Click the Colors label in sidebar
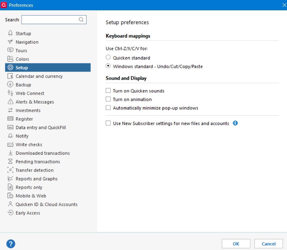This screenshot has height=250, width=287. (x=22, y=59)
